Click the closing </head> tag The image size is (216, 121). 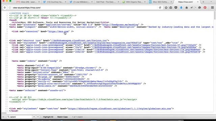click(x=13, y=111)
